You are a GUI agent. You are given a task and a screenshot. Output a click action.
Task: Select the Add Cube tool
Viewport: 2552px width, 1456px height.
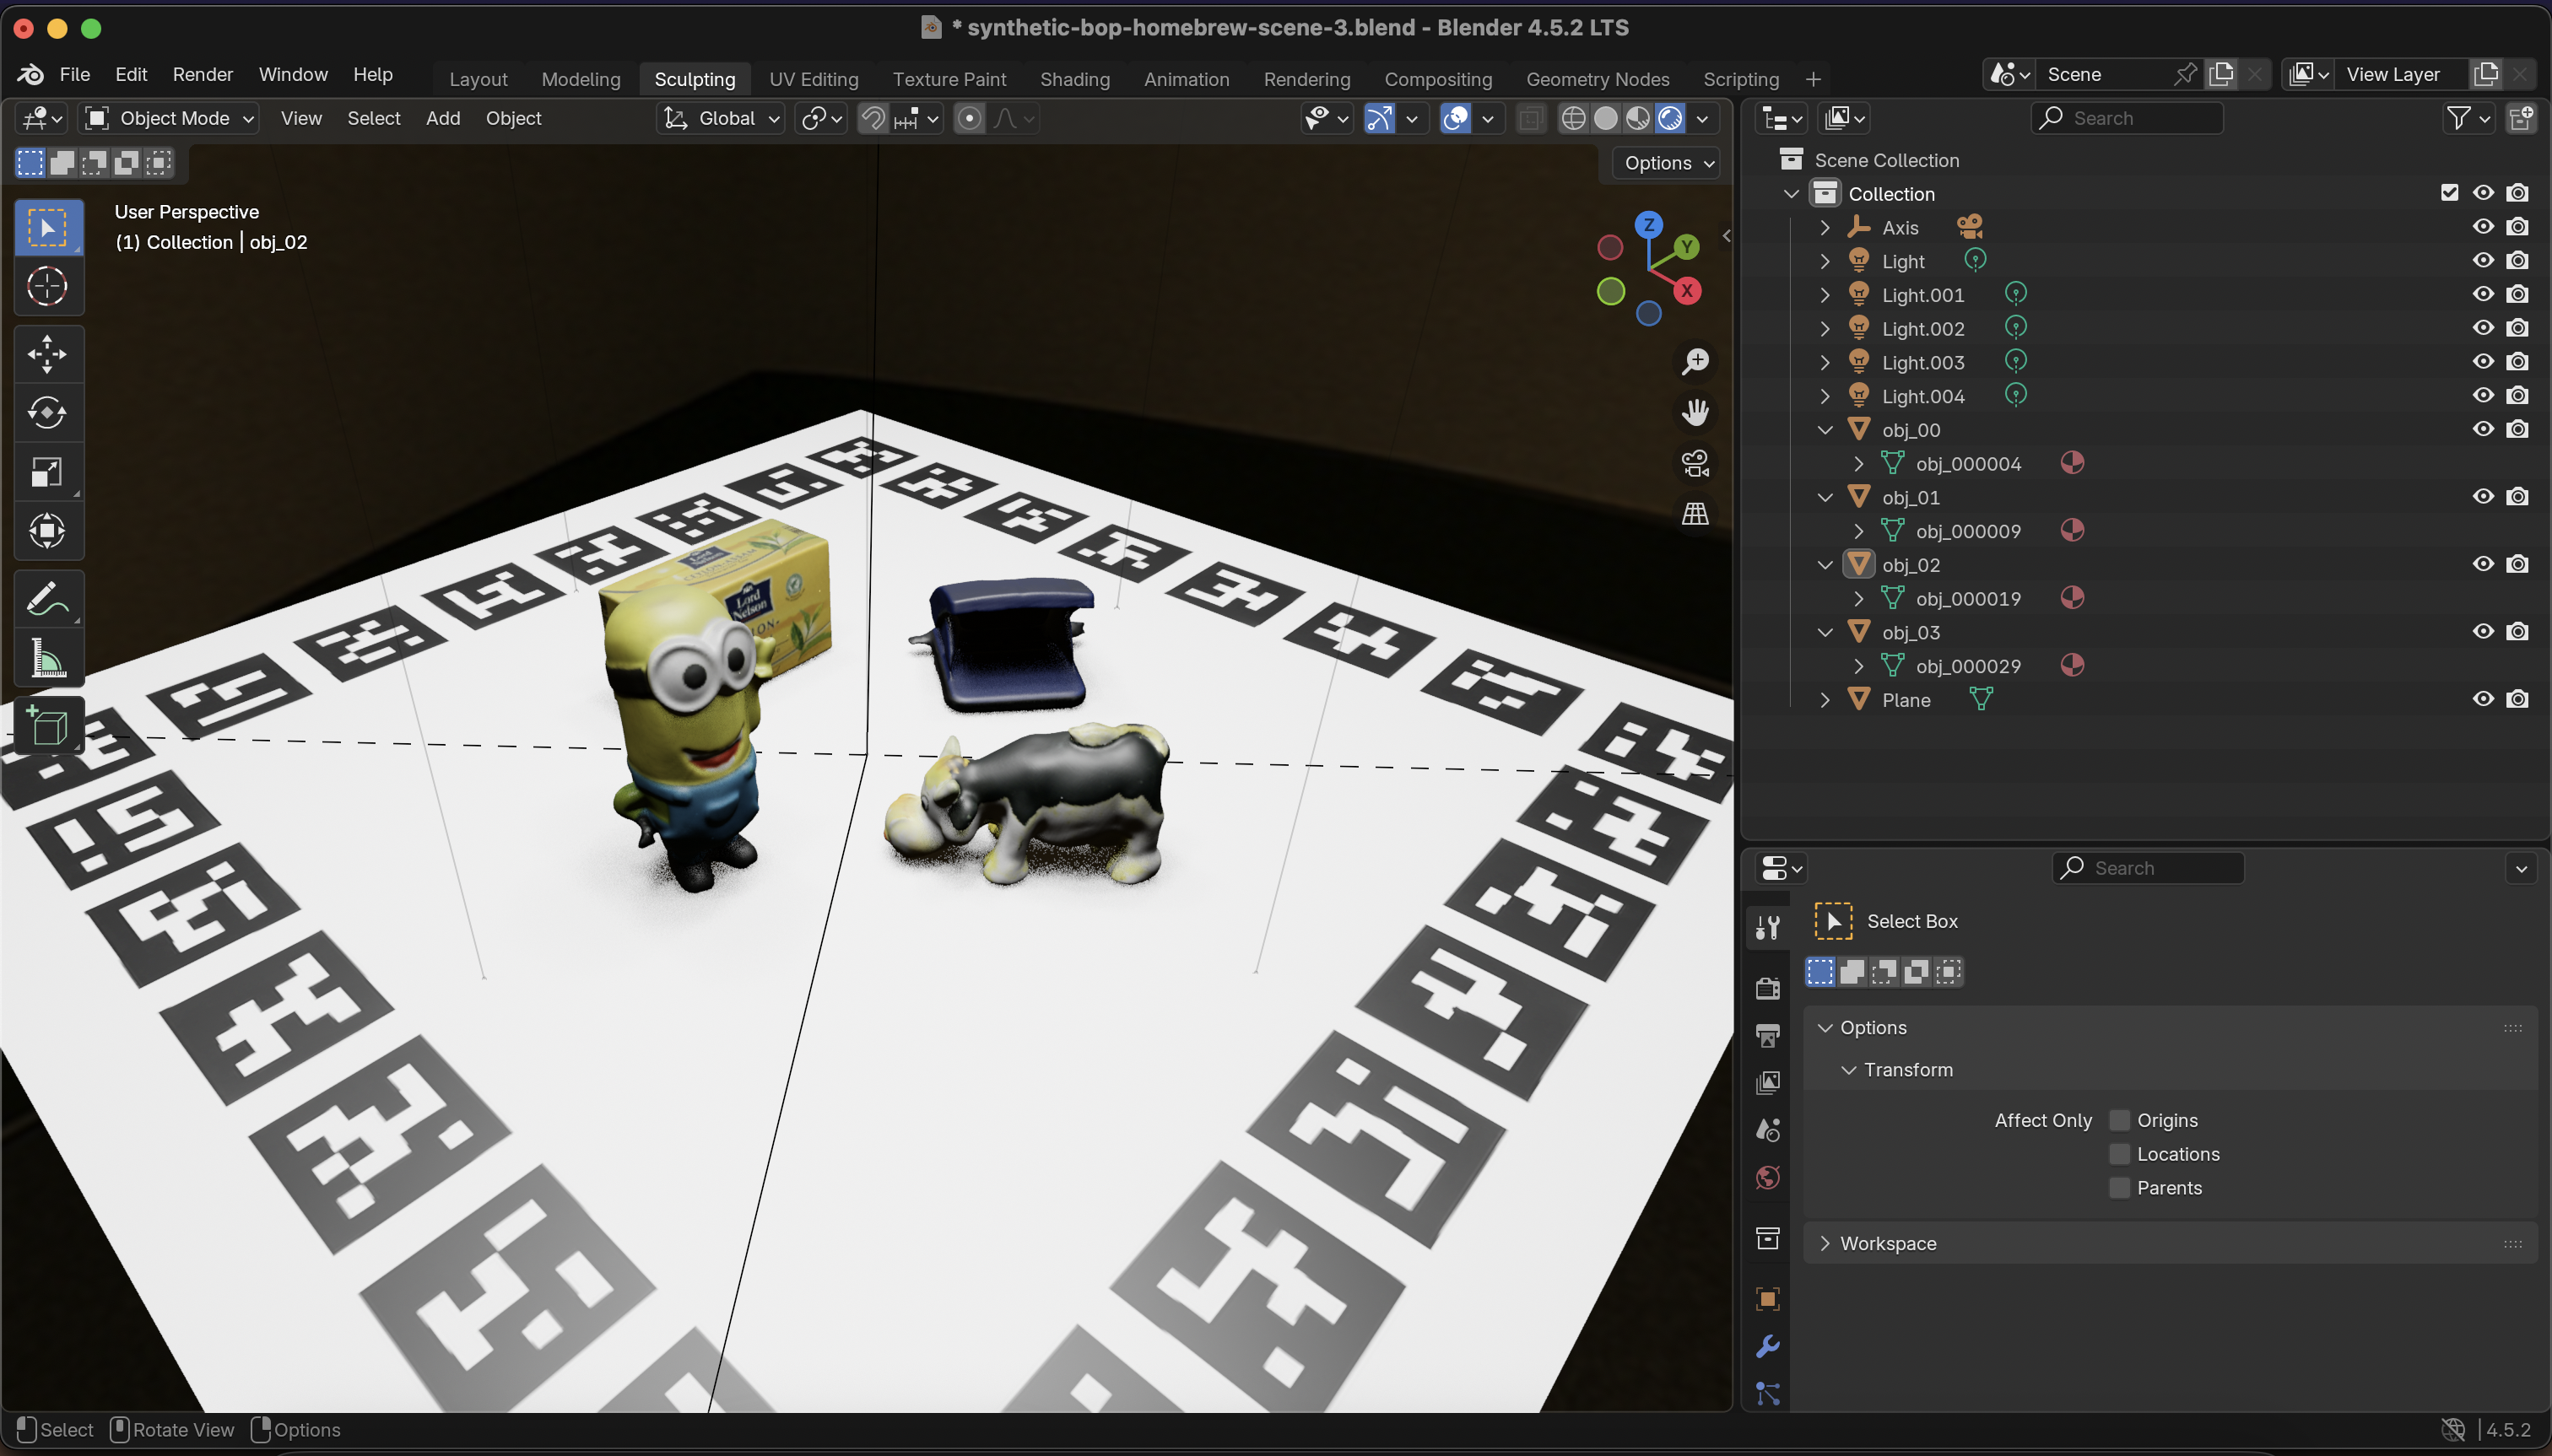coord(48,725)
